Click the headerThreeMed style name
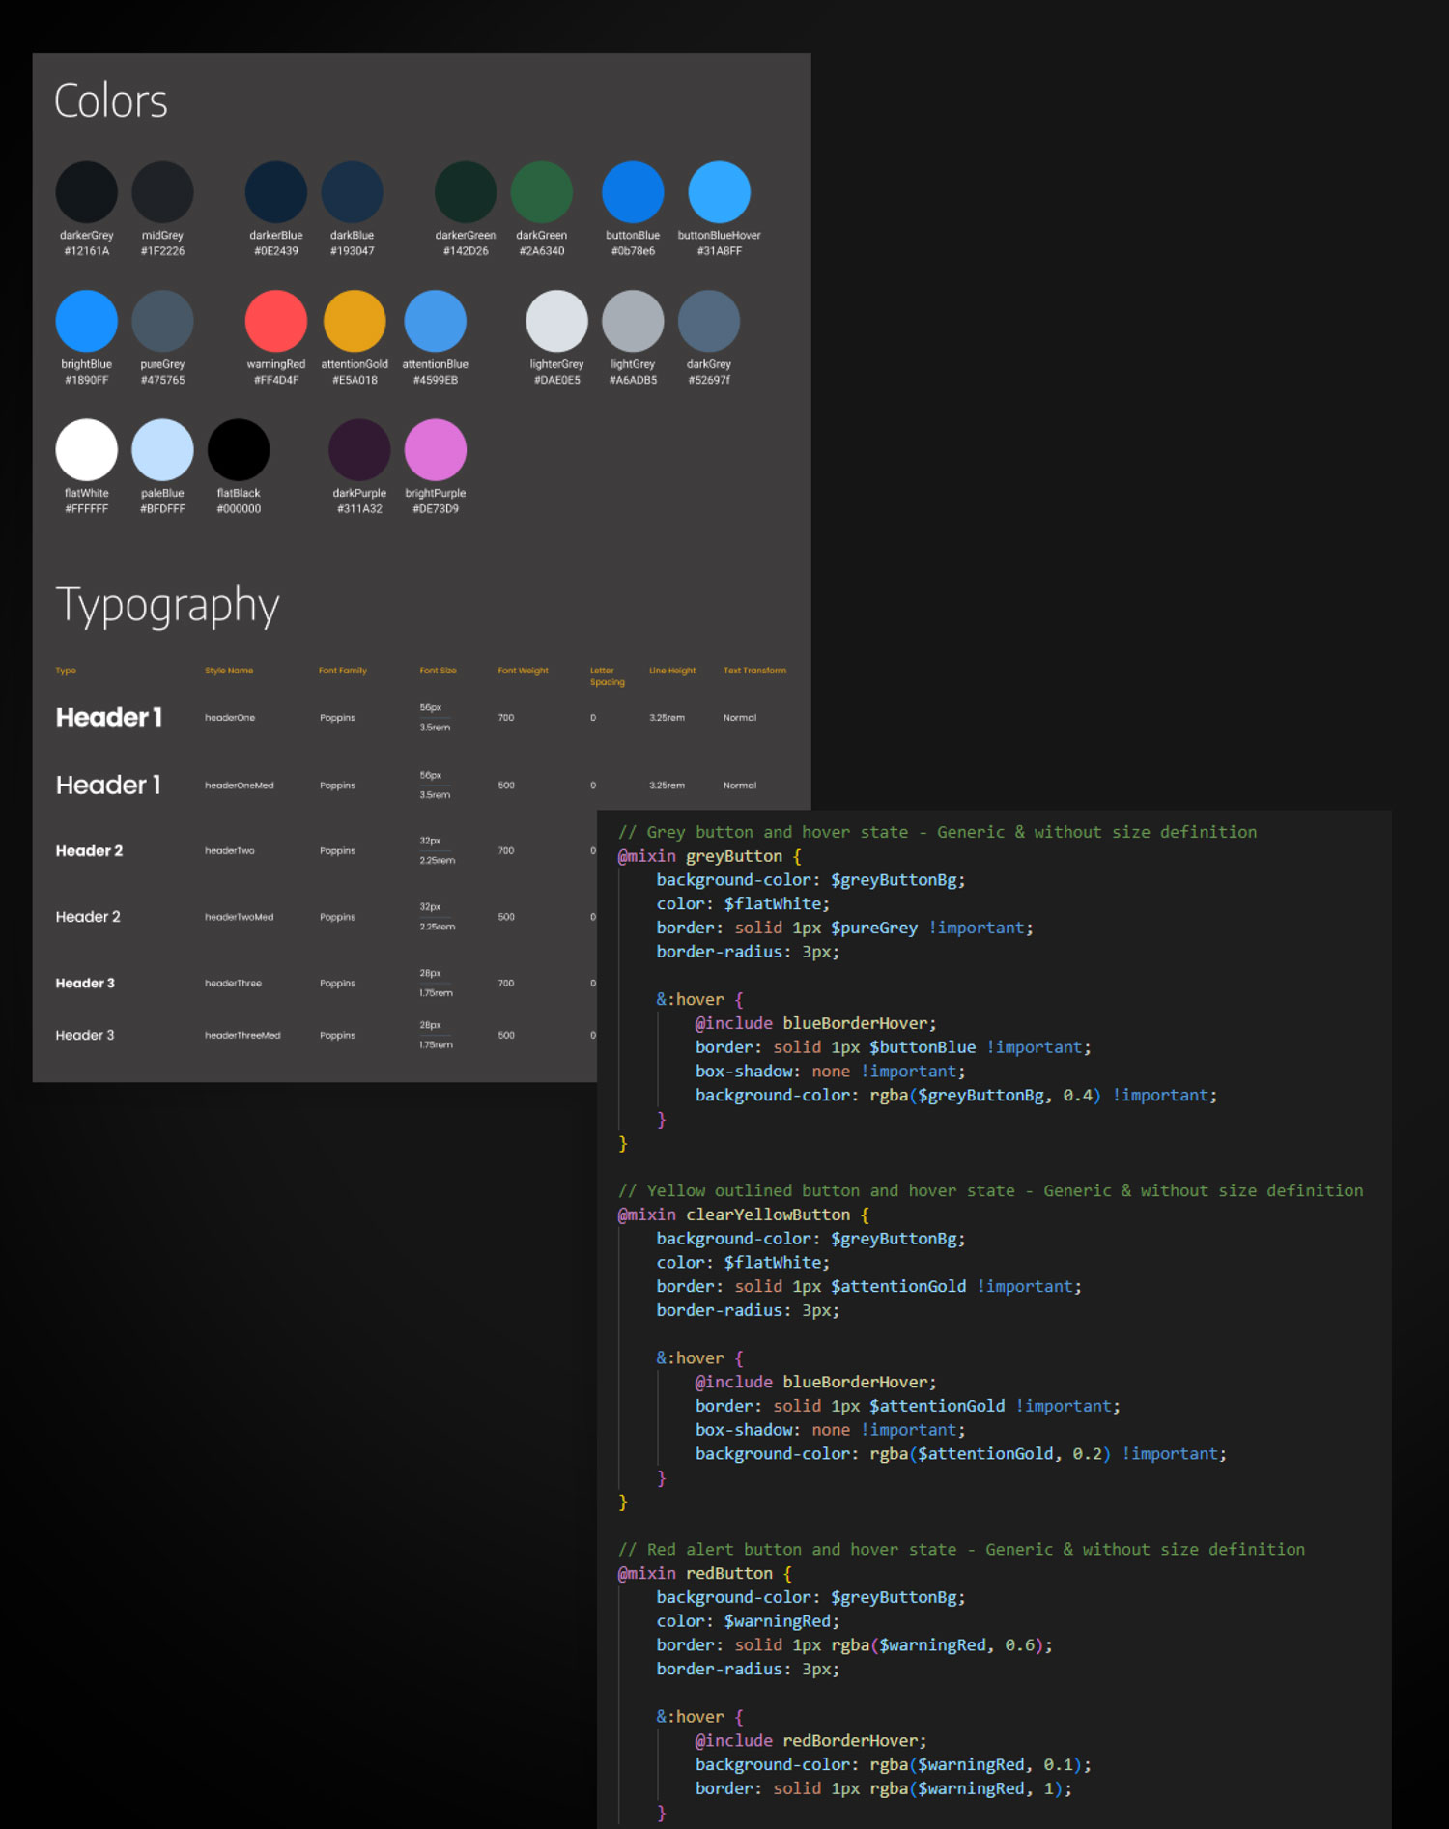Viewport: 1449px width, 1829px height. click(242, 1036)
